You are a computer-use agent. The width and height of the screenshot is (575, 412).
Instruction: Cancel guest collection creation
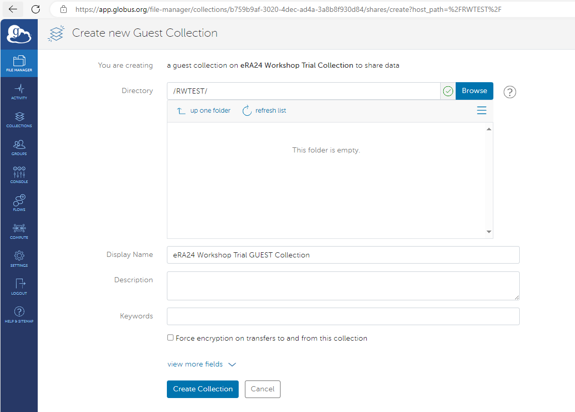tap(262, 389)
